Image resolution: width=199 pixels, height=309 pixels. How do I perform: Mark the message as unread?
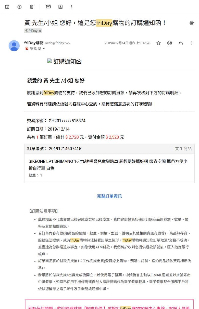coord(48,7)
